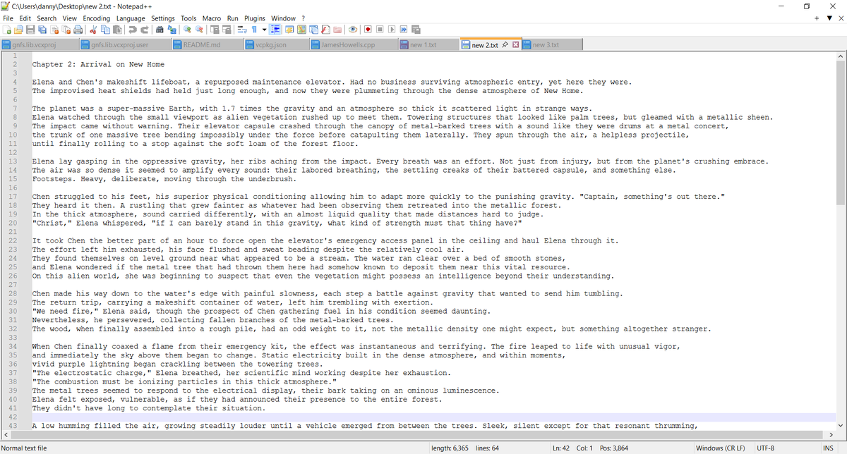Open the View menu

[x=70, y=18]
